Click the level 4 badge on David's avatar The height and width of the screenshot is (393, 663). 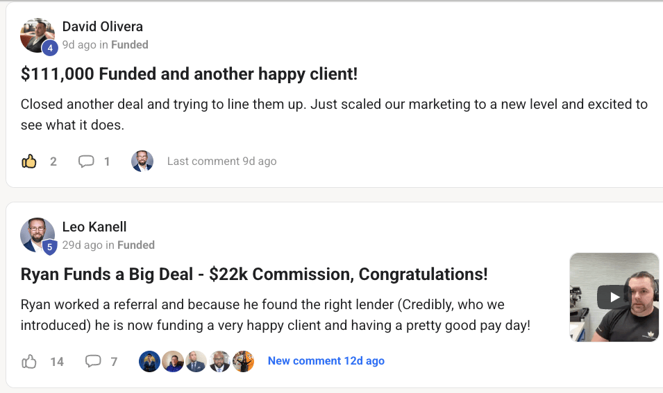coord(50,49)
